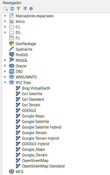The height and width of the screenshot is (175, 110).
Task: Click the Inicio home folder icon
Action: [x=12, y=21]
